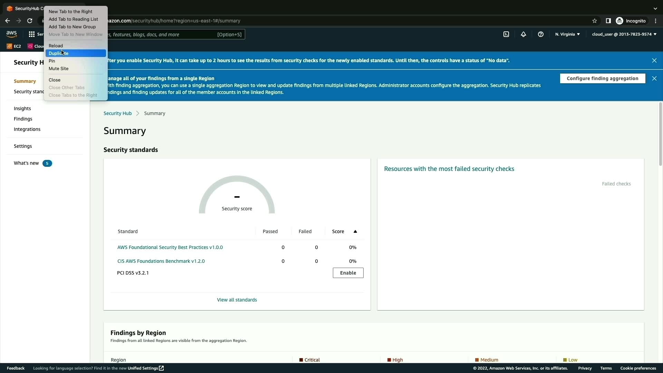Open the AWS services grid icon
663x373 pixels.
[x=32, y=34]
